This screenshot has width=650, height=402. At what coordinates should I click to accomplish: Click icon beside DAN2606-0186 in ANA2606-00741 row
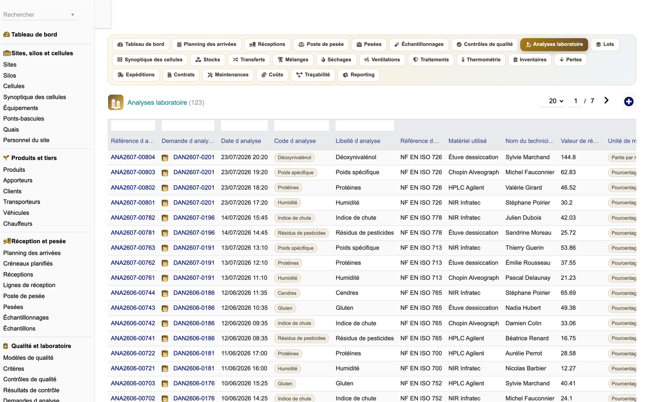tap(165, 339)
